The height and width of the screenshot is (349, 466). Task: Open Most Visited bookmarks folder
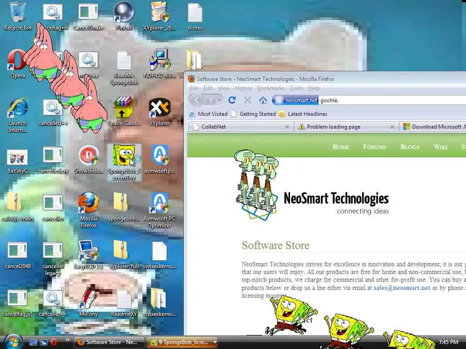click(x=208, y=114)
